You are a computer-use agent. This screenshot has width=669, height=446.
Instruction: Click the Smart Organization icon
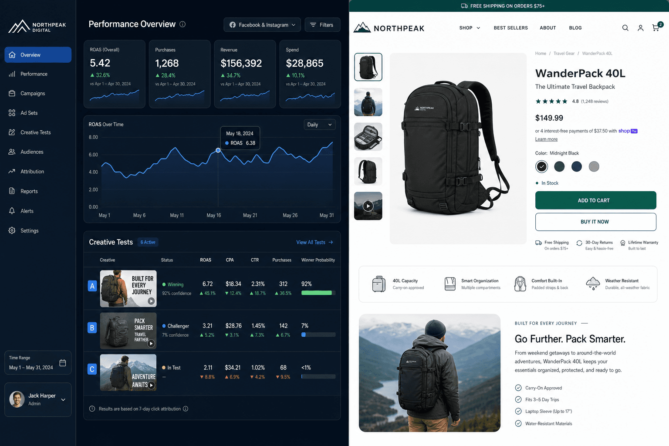(450, 284)
